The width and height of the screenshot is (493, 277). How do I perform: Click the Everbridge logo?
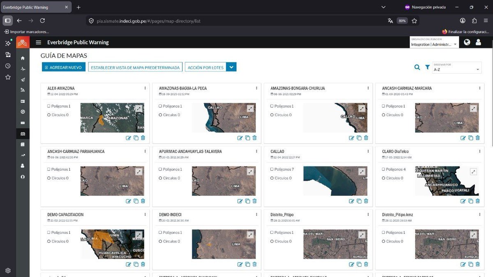23,42
